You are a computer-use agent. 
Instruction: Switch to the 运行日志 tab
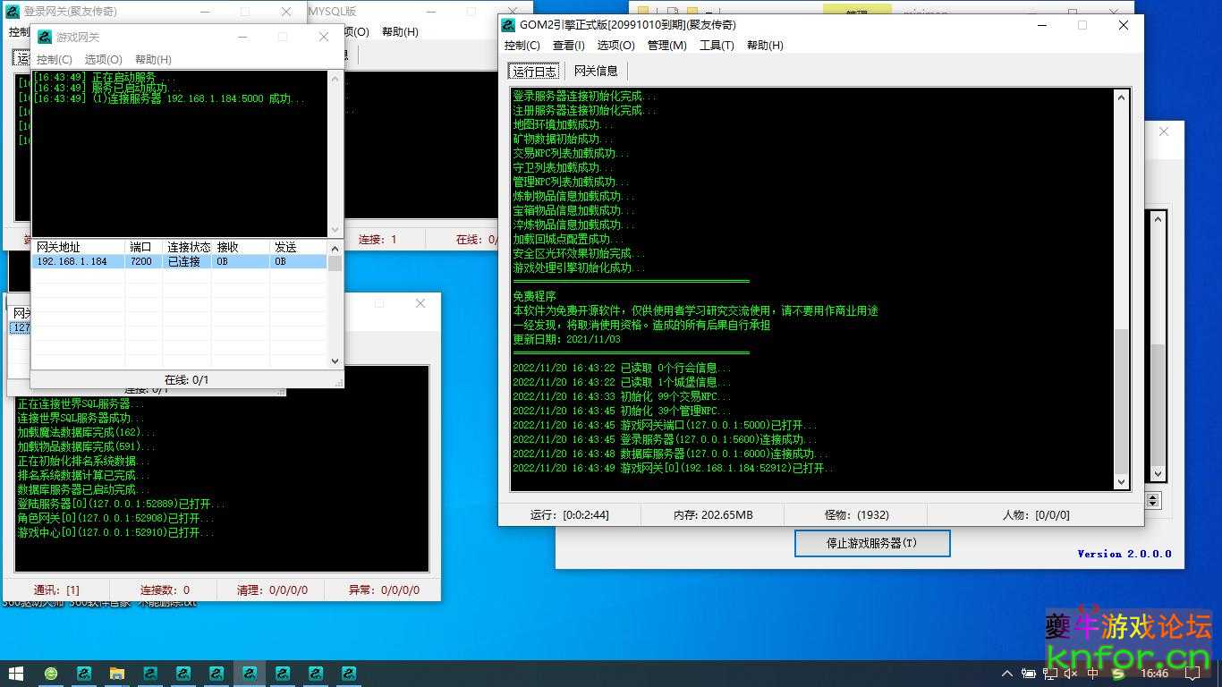click(534, 71)
